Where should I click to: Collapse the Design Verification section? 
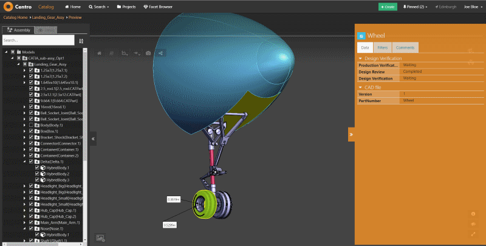pyautogui.click(x=360, y=58)
